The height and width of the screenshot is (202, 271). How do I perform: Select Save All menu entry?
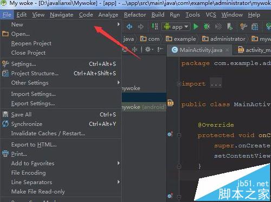[x=61, y=115]
